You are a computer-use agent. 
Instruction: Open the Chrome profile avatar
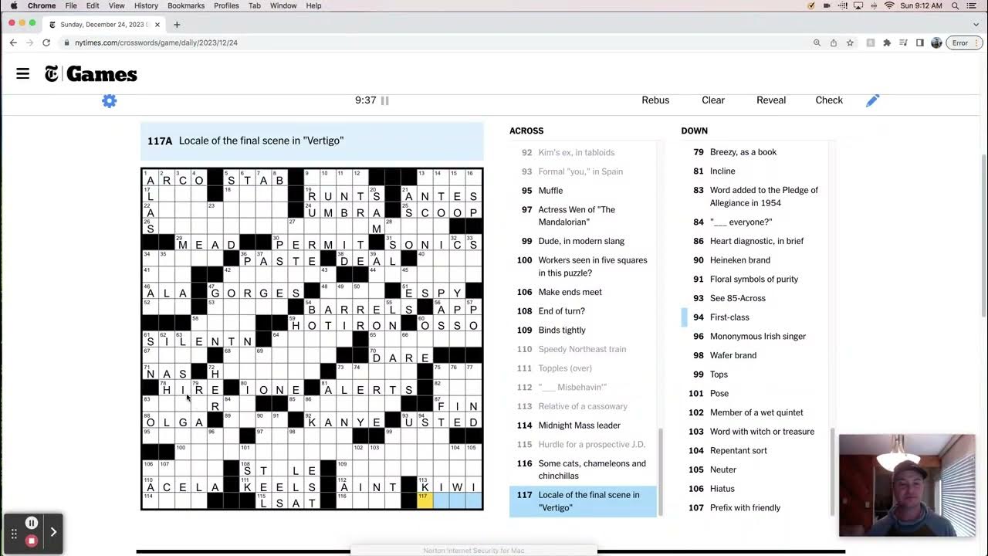pyautogui.click(x=936, y=42)
